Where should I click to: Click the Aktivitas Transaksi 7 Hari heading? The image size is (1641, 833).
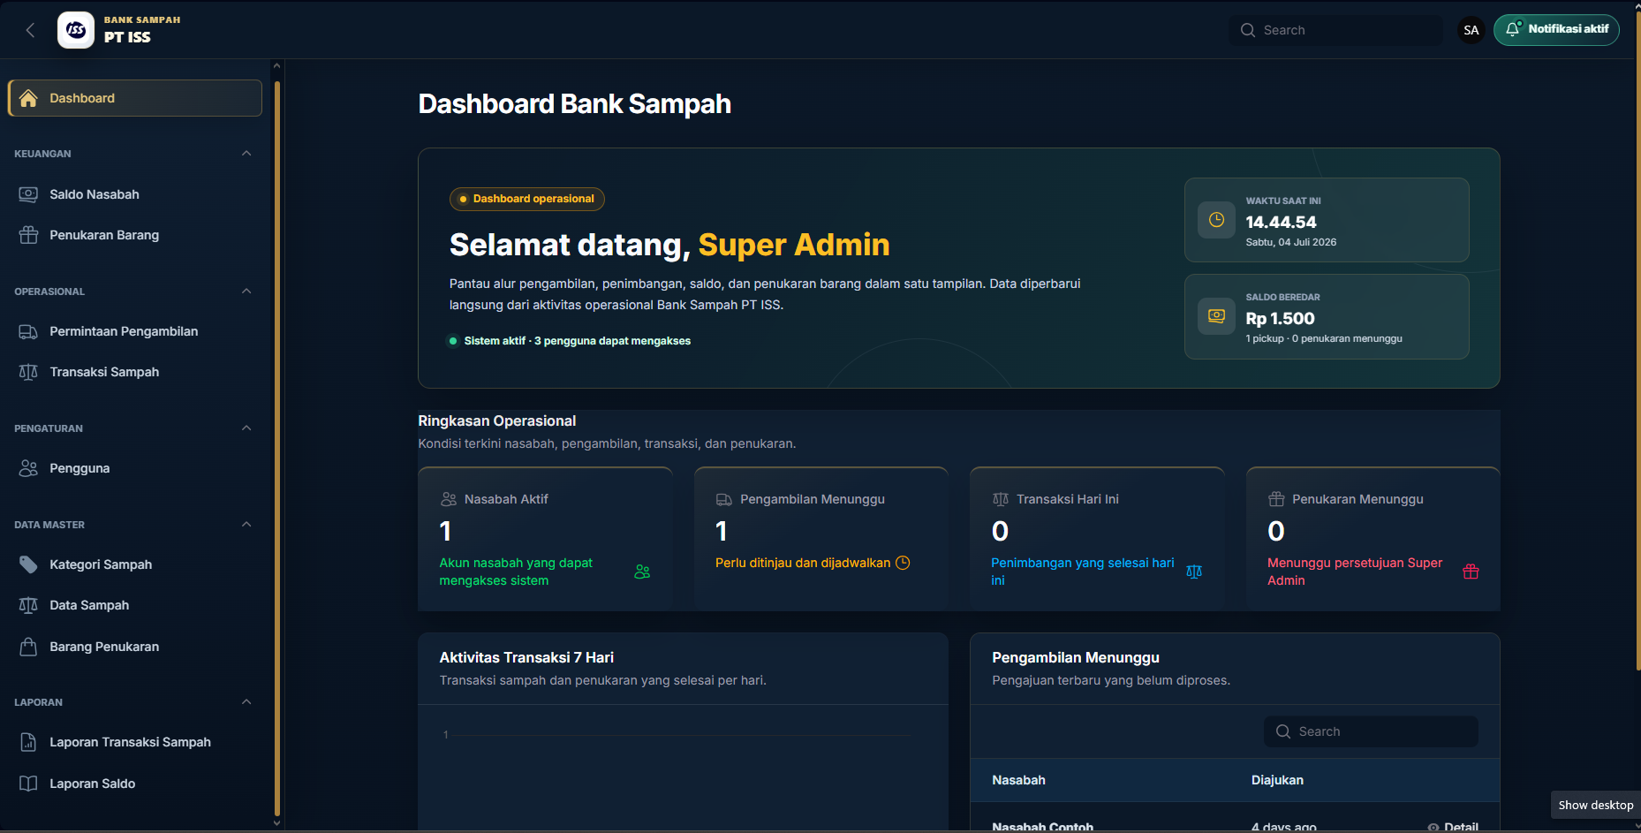coord(526,657)
